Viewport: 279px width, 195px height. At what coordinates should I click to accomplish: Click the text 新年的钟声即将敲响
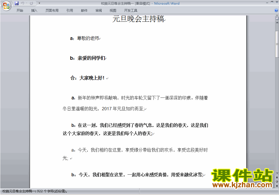point(97,98)
